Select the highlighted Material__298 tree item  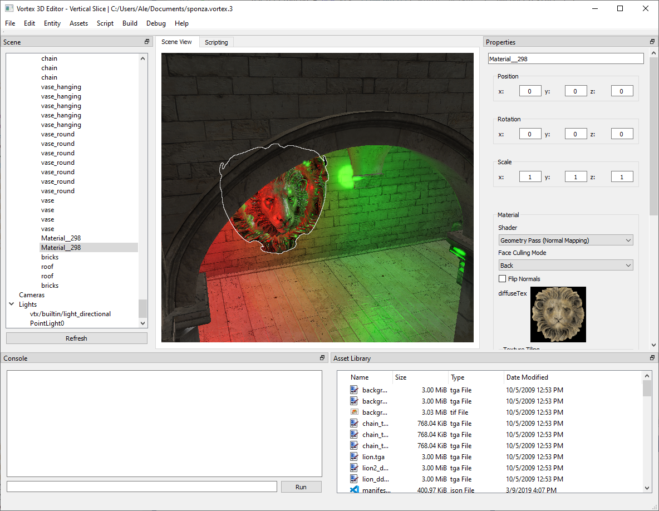coord(88,248)
